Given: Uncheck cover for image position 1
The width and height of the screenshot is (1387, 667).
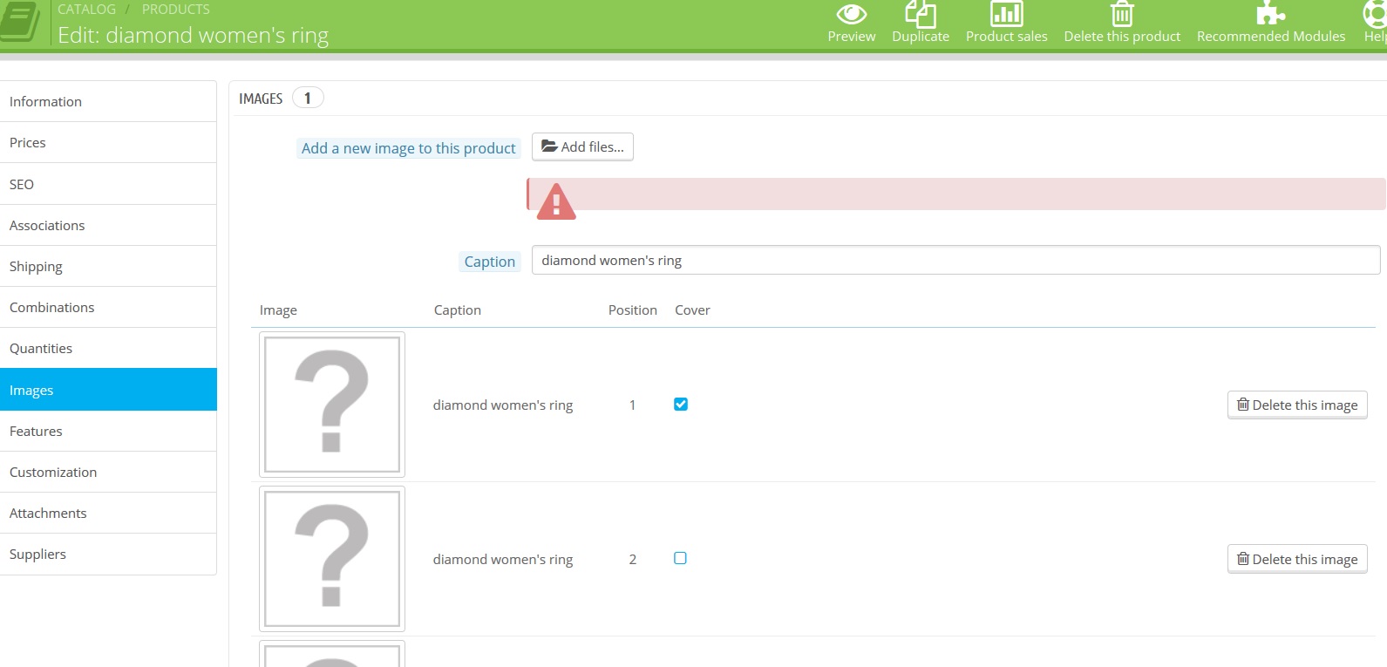Looking at the screenshot, I should (681, 405).
